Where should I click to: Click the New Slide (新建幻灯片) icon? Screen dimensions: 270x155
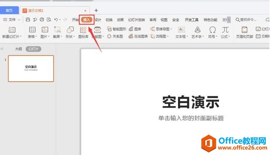point(12,30)
